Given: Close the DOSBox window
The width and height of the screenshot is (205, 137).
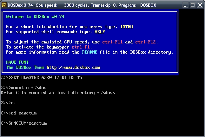Looking at the screenshot, I should tap(200, 5).
